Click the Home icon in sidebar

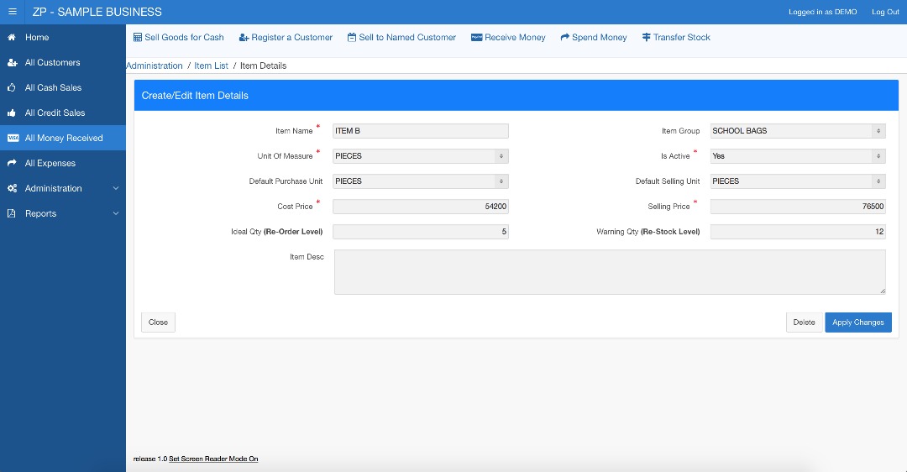[x=12, y=37]
